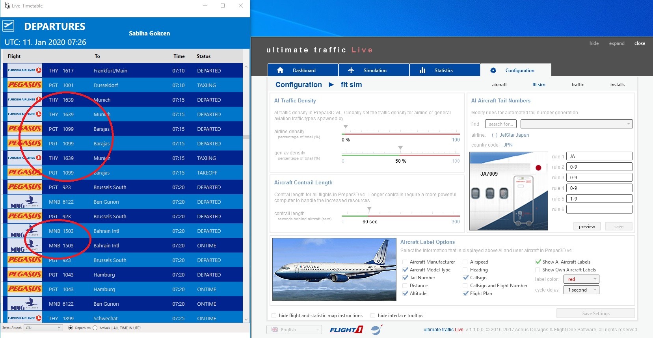Click MNG logo on Ben Gurion DEPARTED row
653x338 pixels.
tap(24, 202)
